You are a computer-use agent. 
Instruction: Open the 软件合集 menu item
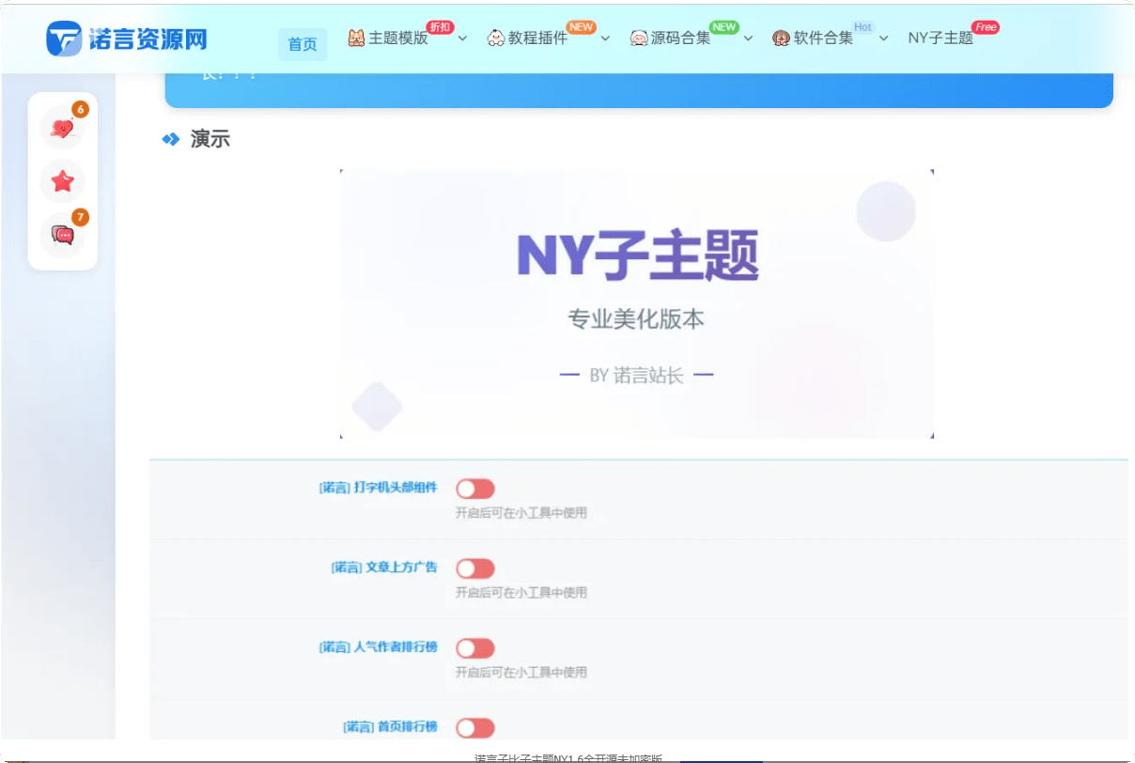pos(823,39)
